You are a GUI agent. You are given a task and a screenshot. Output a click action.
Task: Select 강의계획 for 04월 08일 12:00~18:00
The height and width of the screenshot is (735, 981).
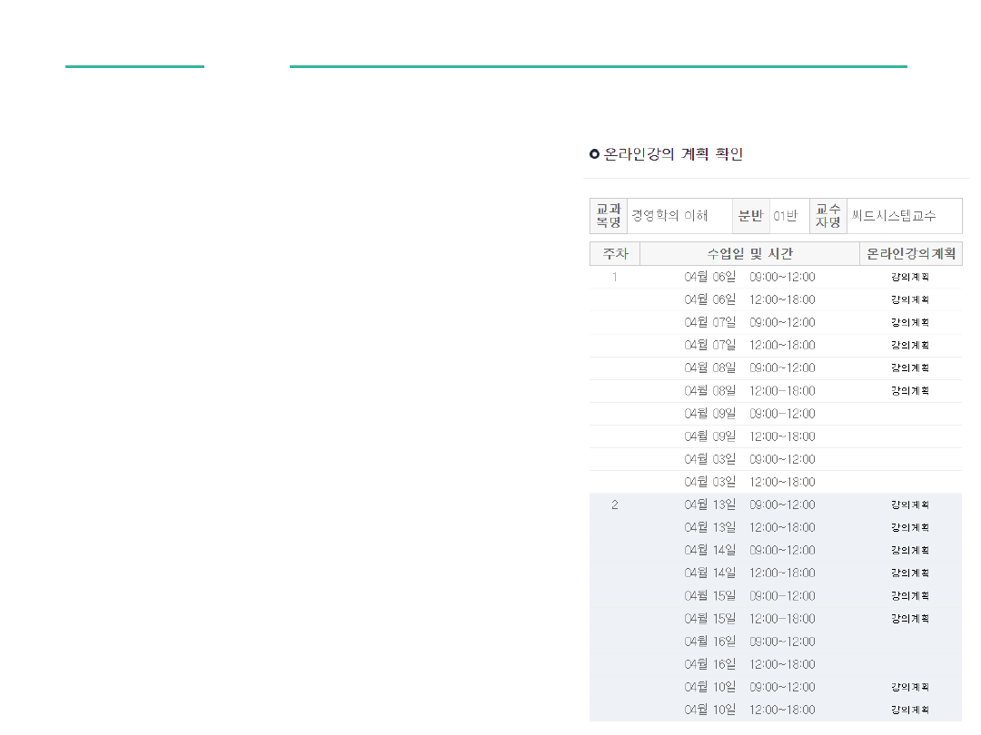(x=909, y=390)
